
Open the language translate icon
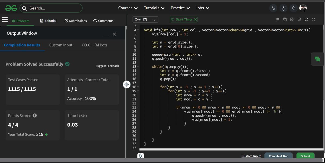(x=273, y=8)
